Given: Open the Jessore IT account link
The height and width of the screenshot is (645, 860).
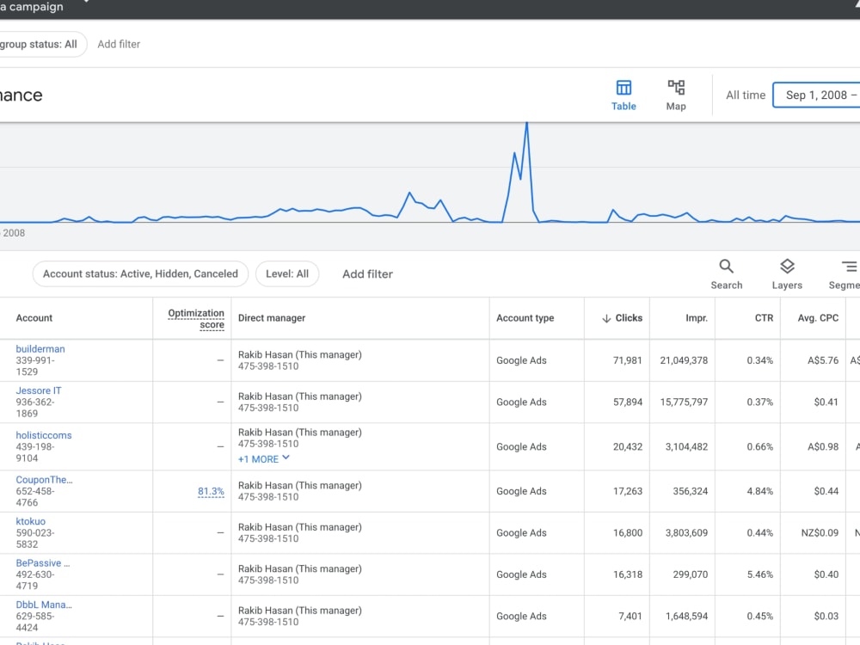Looking at the screenshot, I should click(x=39, y=390).
